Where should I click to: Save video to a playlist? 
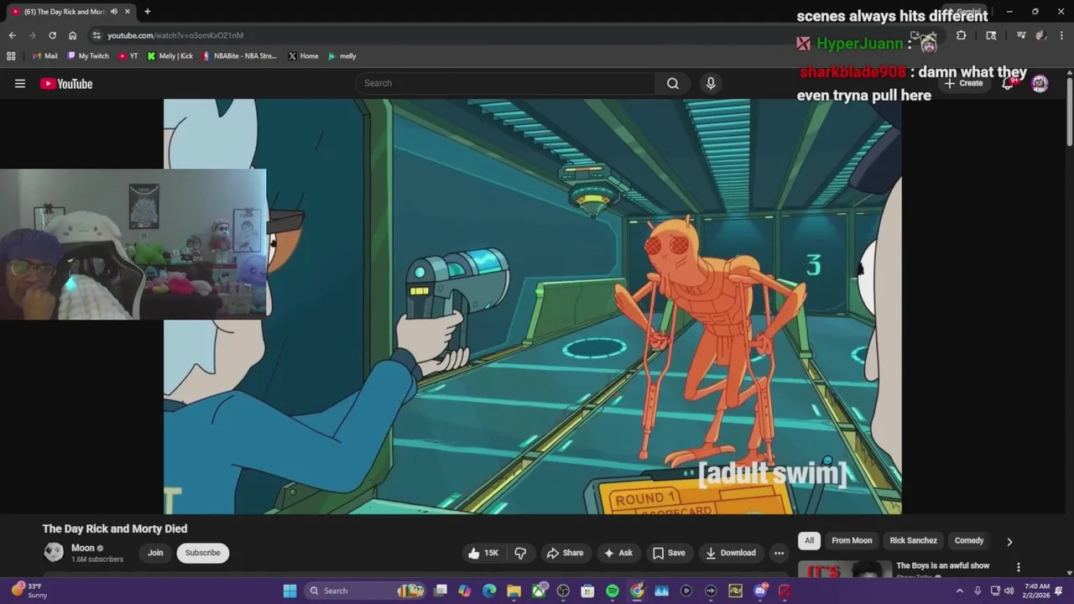pos(669,553)
